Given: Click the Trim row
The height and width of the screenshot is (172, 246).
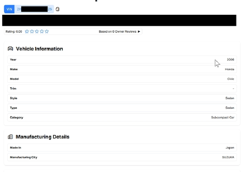Looking at the screenshot, I should click(122, 89).
